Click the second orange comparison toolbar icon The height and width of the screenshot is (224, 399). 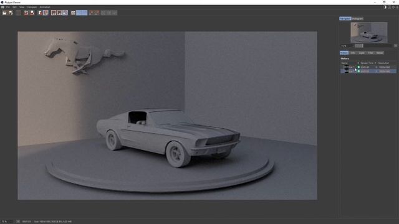[97, 12]
